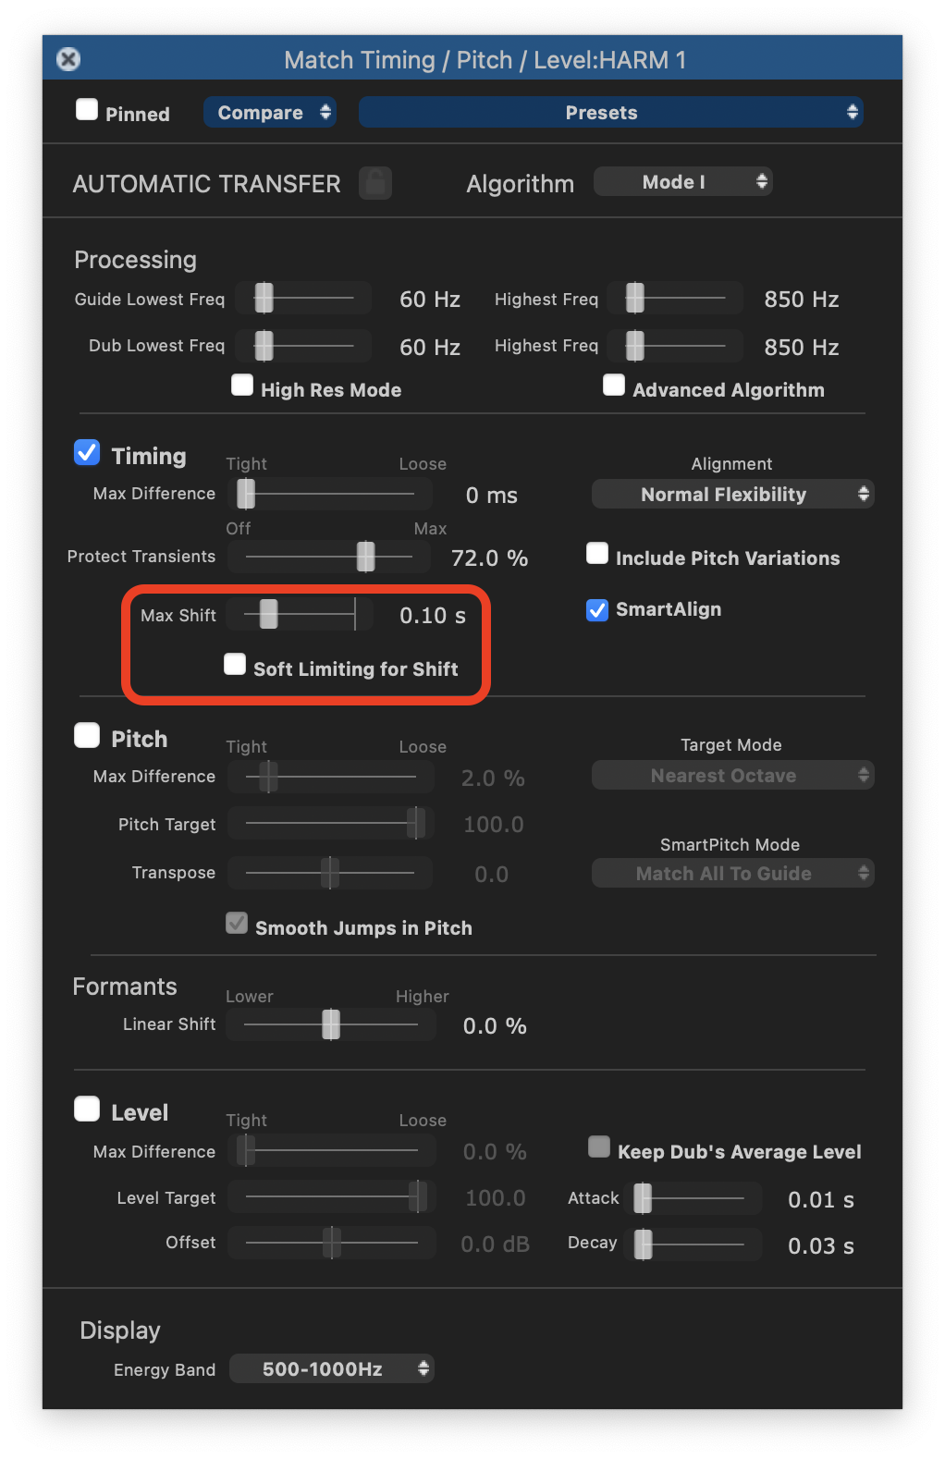Click the lock icon beside Automatic Transfer
Screen dimensions: 945x1459
point(375,183)
